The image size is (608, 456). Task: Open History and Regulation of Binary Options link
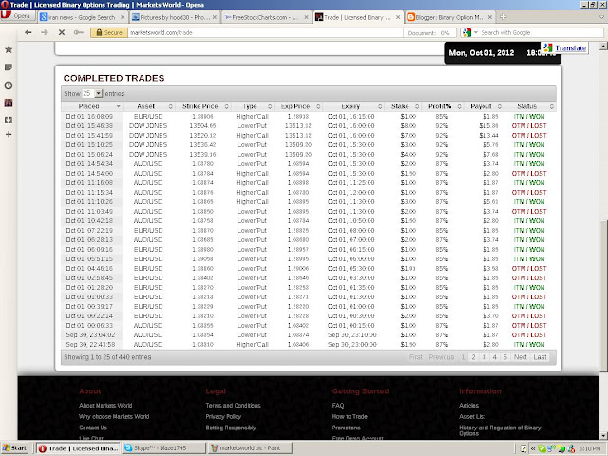[500, 430]
